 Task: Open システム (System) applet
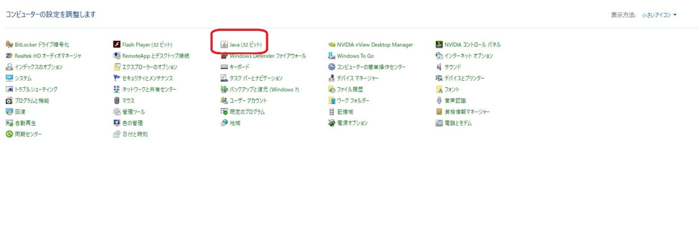(19, 78)
